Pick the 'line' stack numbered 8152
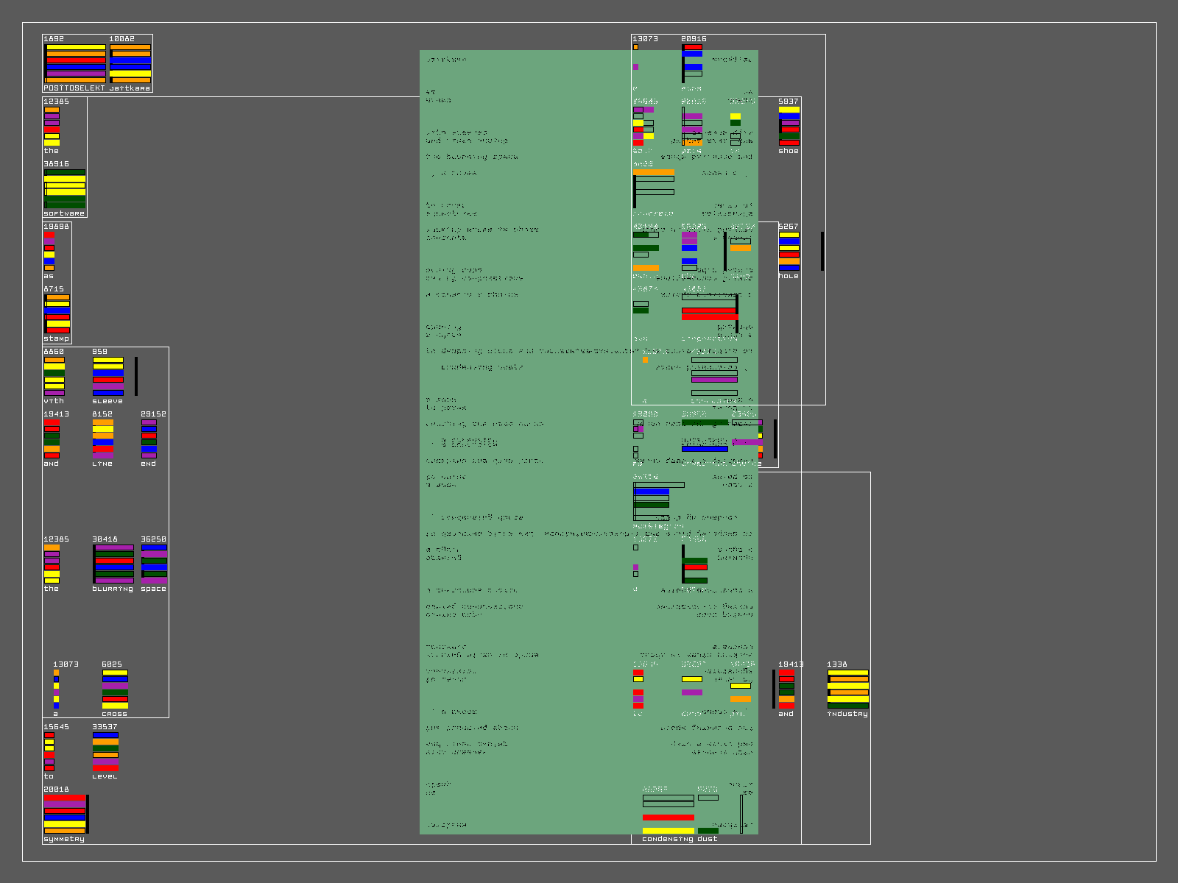The width and height of the screenshot is (1178, 883). pos(103,439)
